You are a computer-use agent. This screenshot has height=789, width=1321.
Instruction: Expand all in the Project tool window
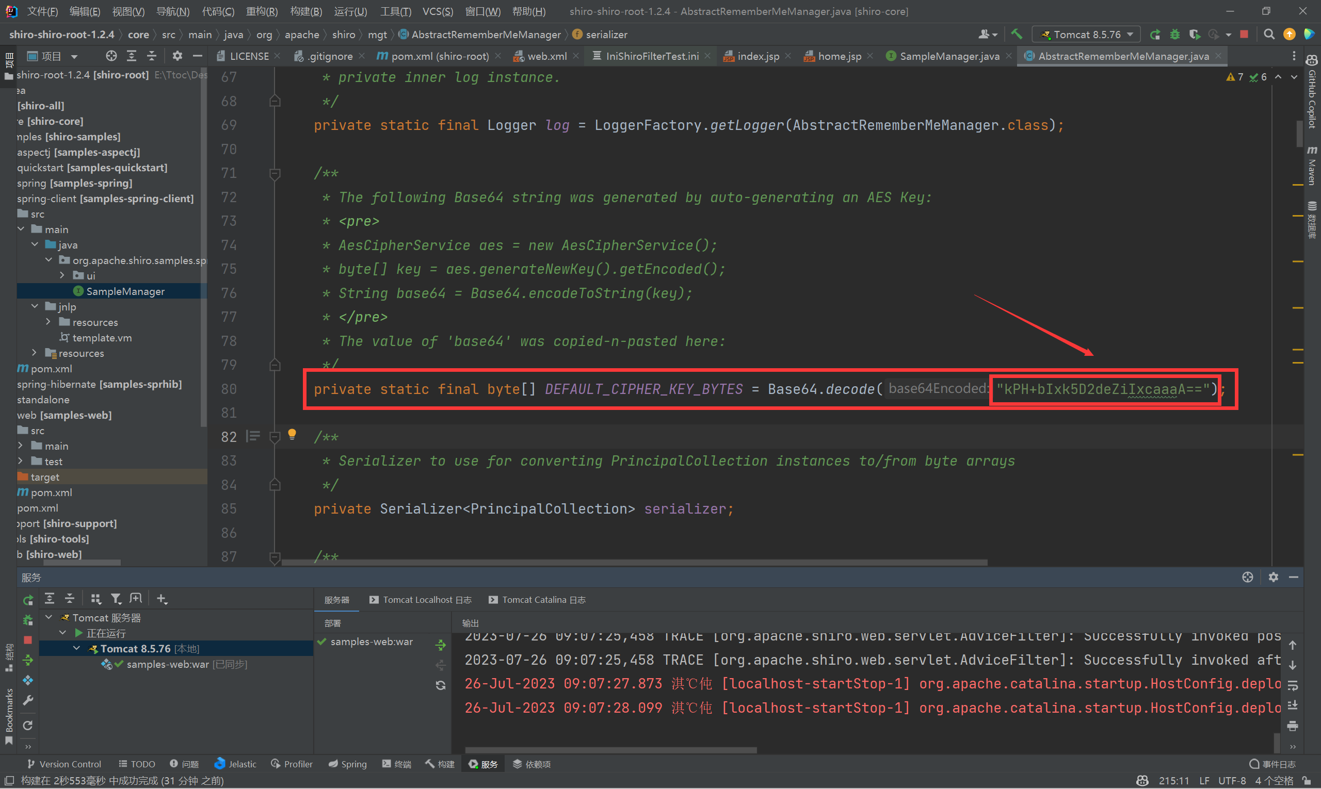(x=132, y=56)
